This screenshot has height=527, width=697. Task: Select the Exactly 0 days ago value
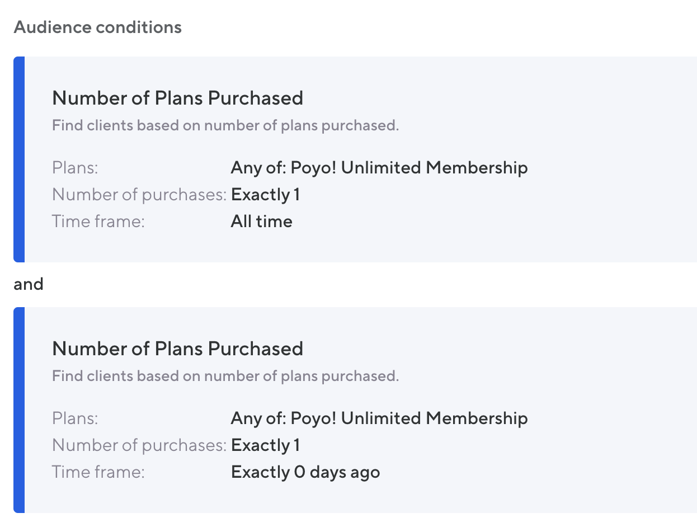[305, 472]
